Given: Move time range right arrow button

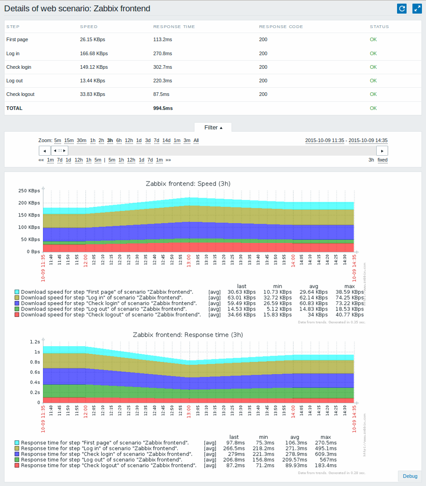Looking at the screenshot, I should coord(382,151).
